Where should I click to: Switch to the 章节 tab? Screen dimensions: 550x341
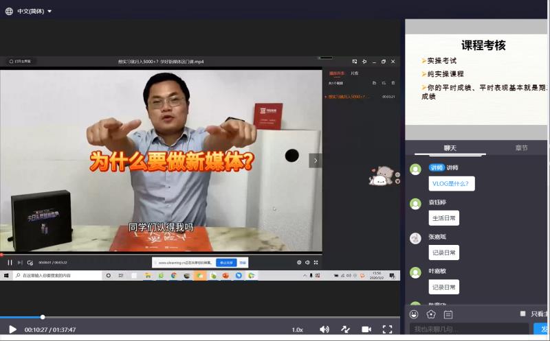(521, 148)
